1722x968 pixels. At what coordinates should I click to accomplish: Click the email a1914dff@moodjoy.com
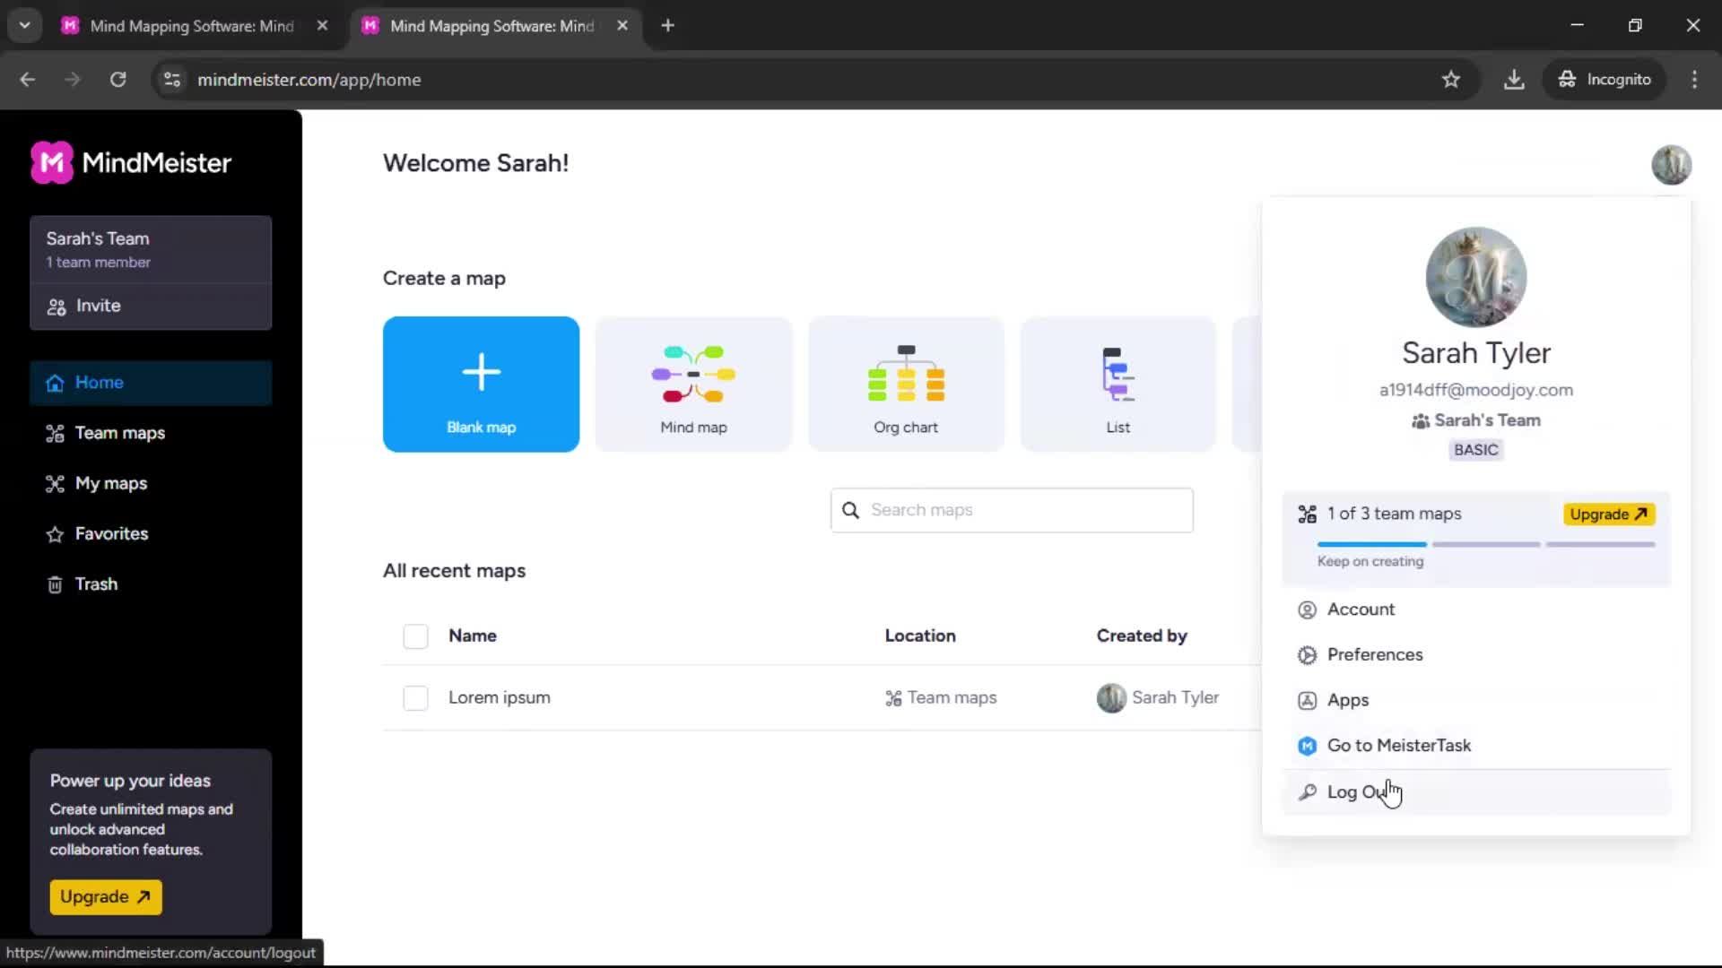point(1475,390)
